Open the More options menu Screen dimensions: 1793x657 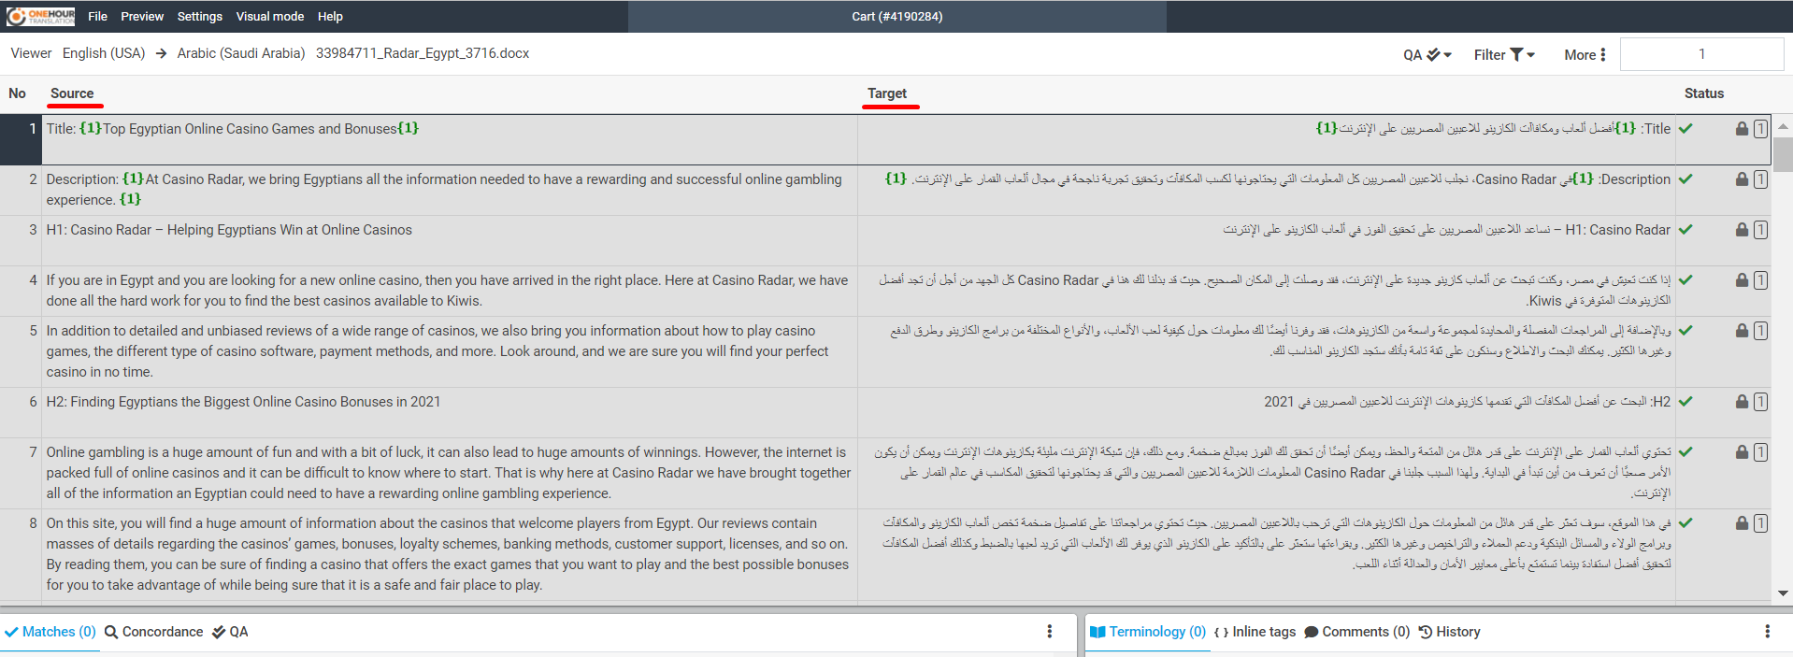(1585, 54)
